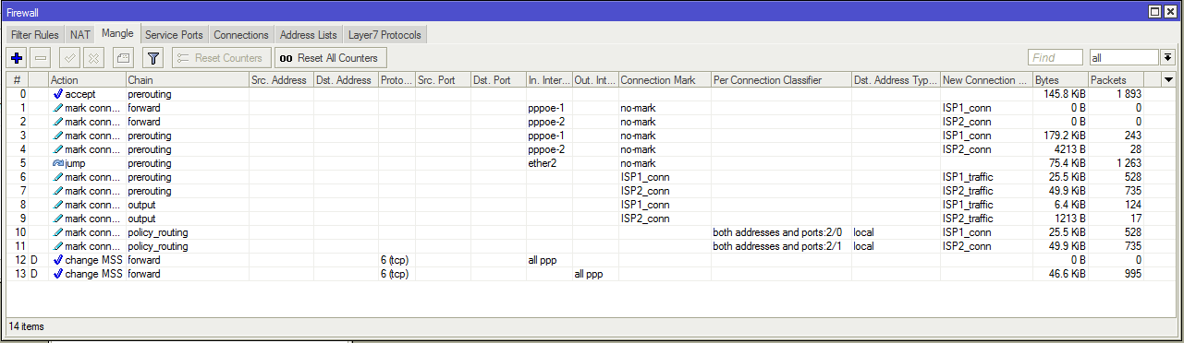Click the Packets column header
1184x343 pixels.
tap(1116, 80)
